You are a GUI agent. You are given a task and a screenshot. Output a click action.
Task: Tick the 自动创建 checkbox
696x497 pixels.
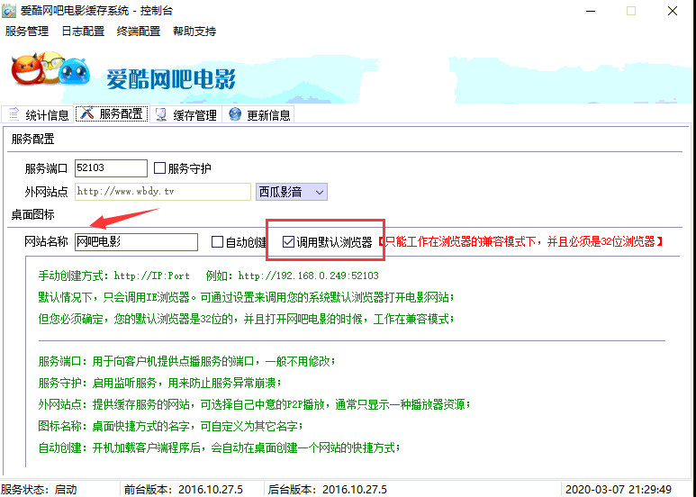(217, 242)
